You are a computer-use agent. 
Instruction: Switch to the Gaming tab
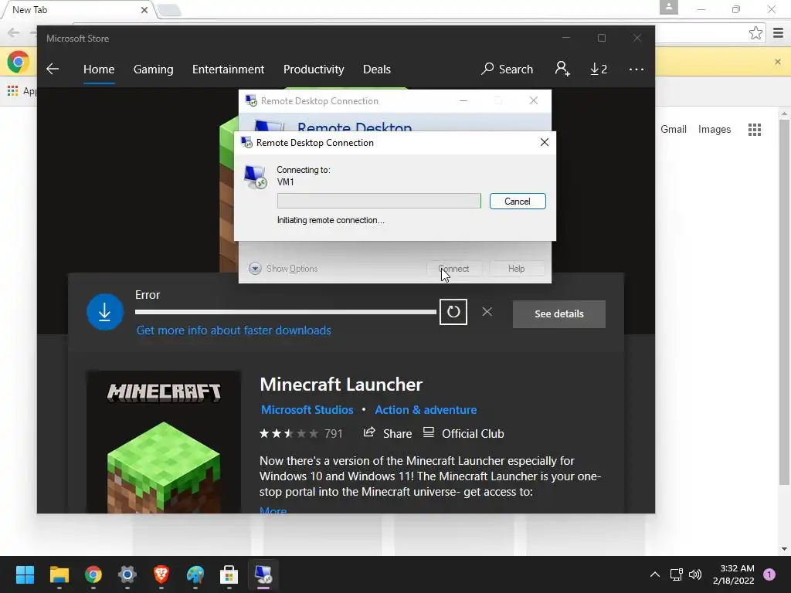coord(154,69)
